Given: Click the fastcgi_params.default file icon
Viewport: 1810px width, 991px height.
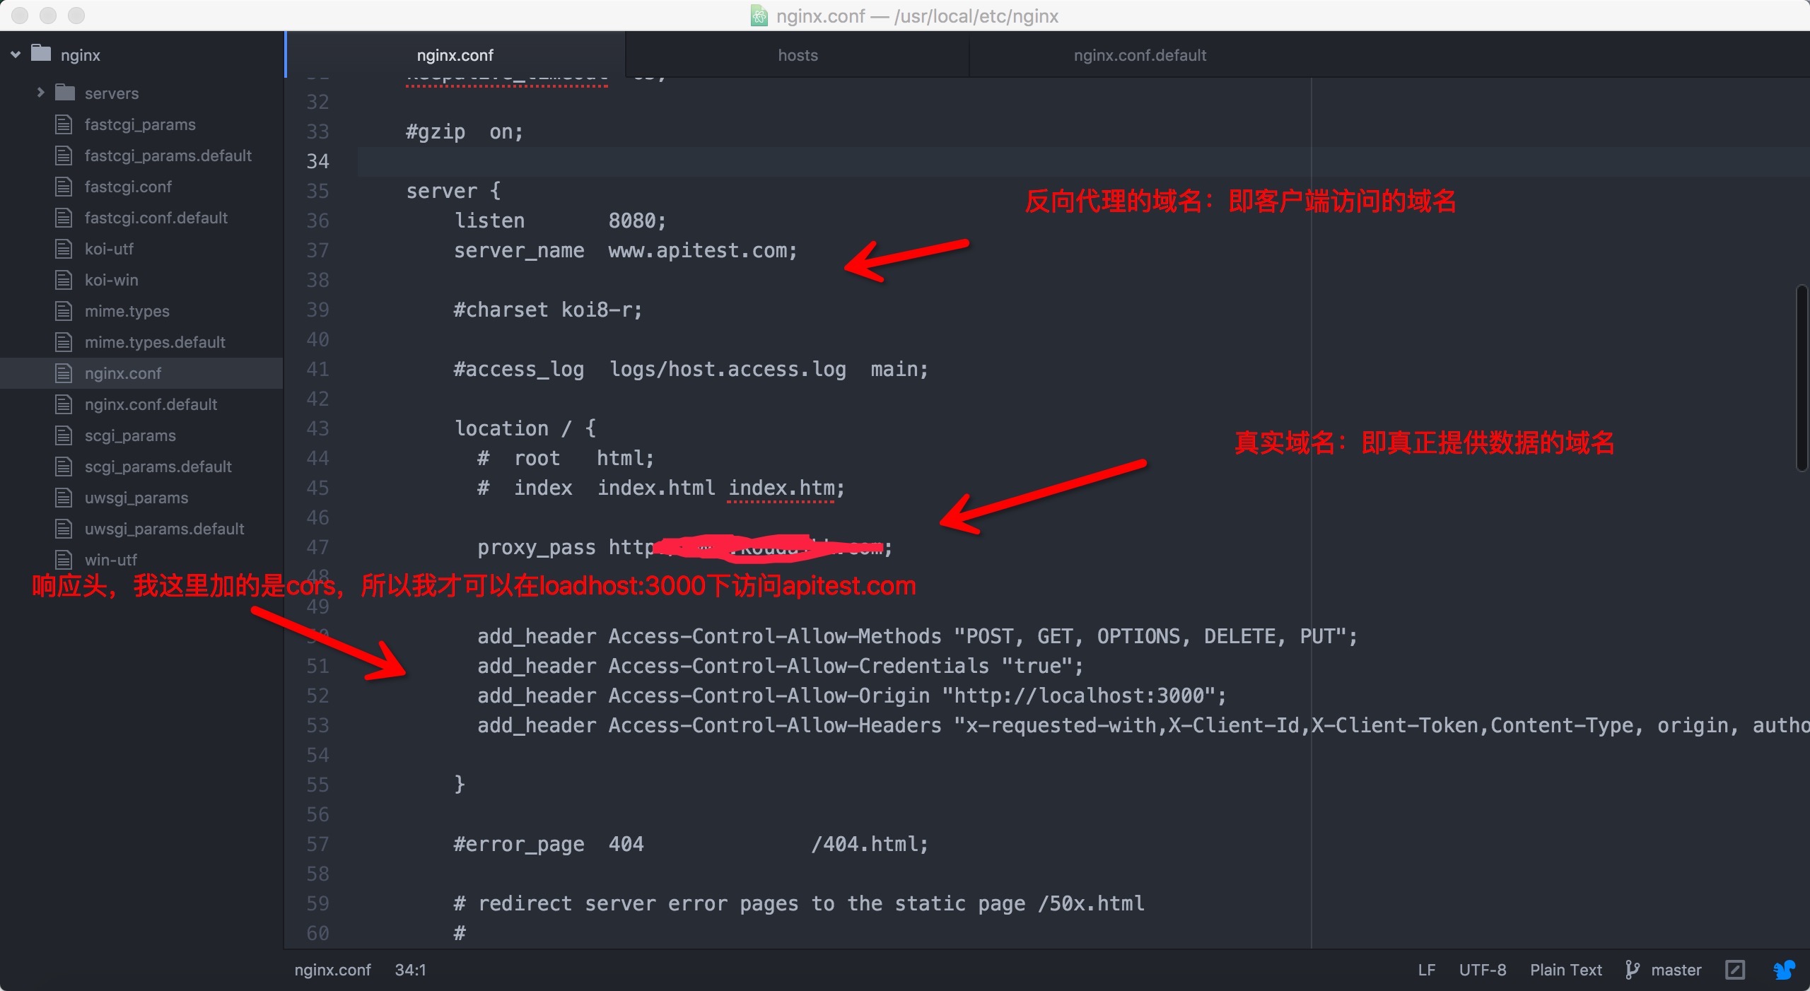Looking at the screenshot, I should (x=64, y=156).
